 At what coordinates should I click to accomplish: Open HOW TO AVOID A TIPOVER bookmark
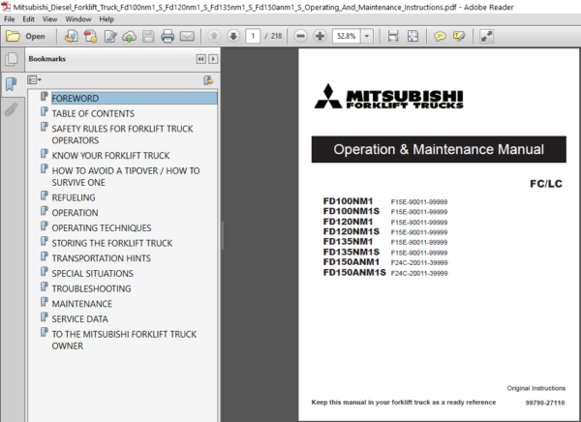tap(126, 176)
